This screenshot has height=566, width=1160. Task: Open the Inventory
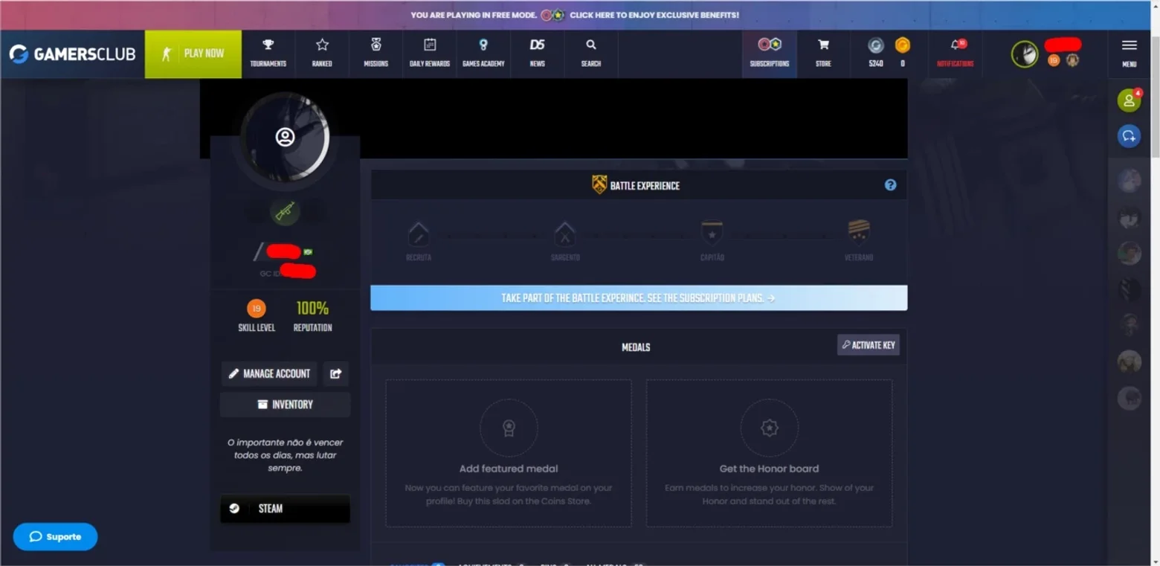coord(285,405)
